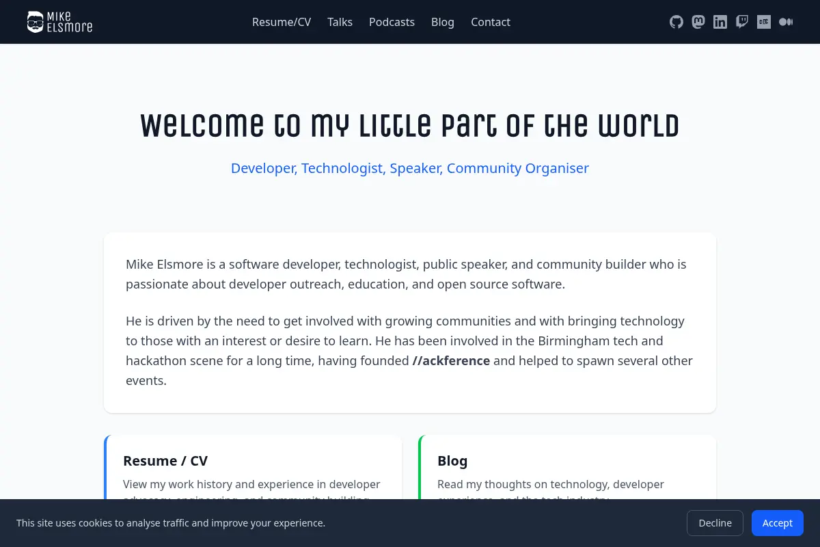820x547 pixels.
Task: Go to Blog in navigation bar
Action: tap(443, 22)
